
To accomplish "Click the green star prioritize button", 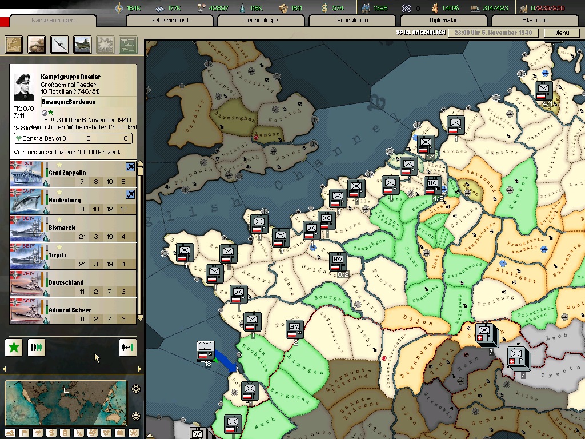I will 14,348.
